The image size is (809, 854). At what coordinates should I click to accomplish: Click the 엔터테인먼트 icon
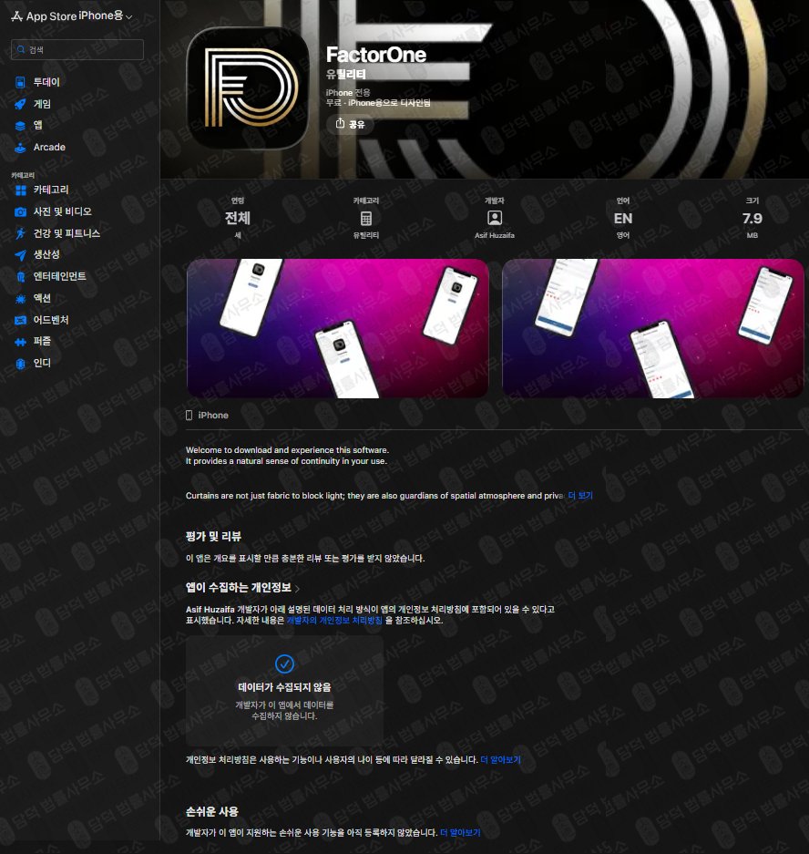(x=20, y=277)
